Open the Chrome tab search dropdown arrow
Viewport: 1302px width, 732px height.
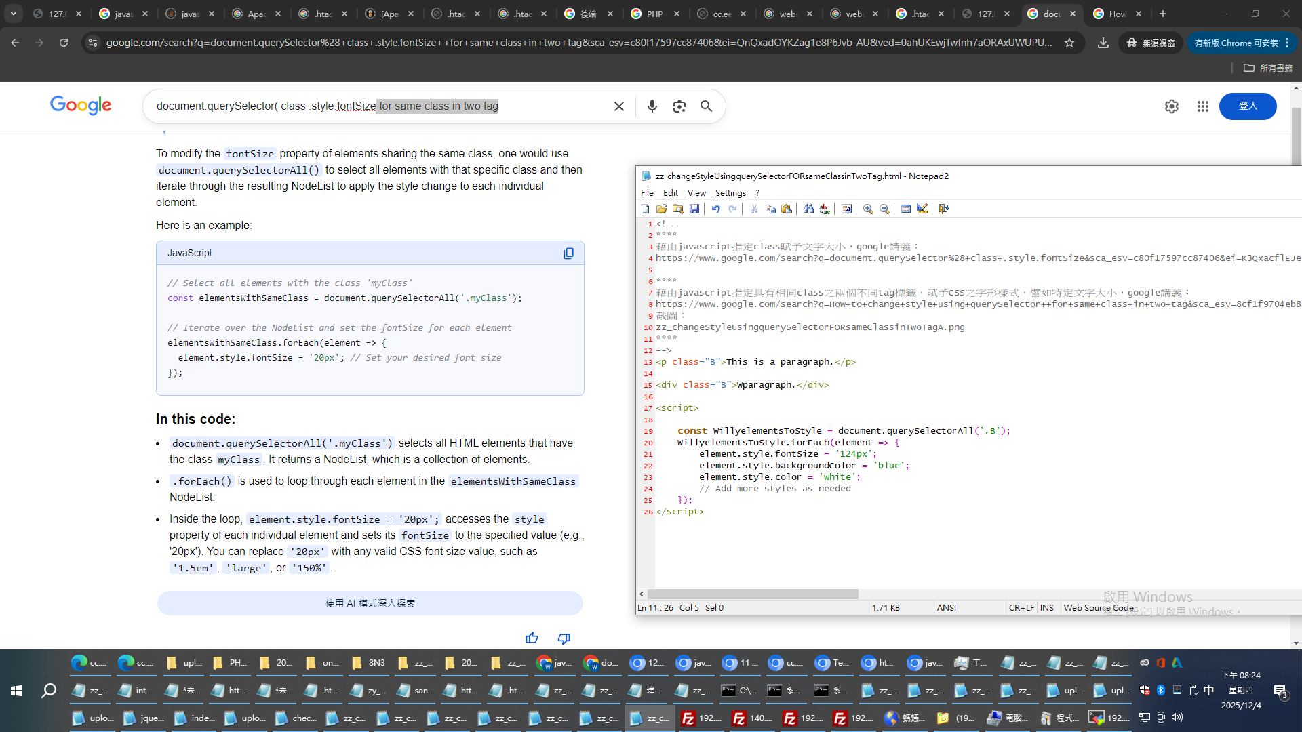coord(14,14)
